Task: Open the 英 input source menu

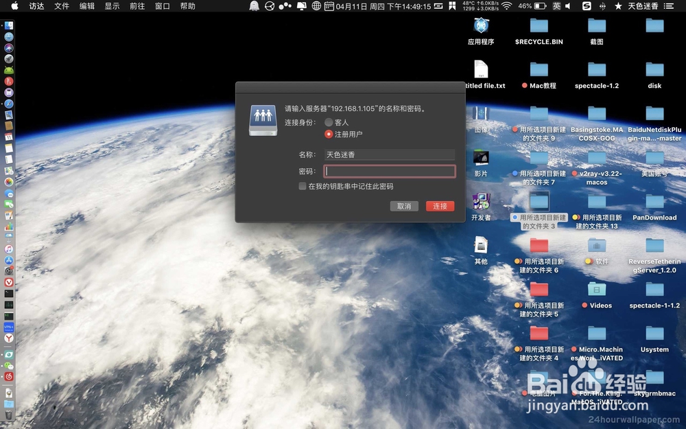Action: point(557,6)
